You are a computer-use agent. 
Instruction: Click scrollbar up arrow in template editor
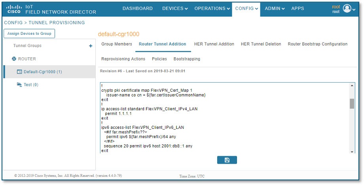point(352,85)
